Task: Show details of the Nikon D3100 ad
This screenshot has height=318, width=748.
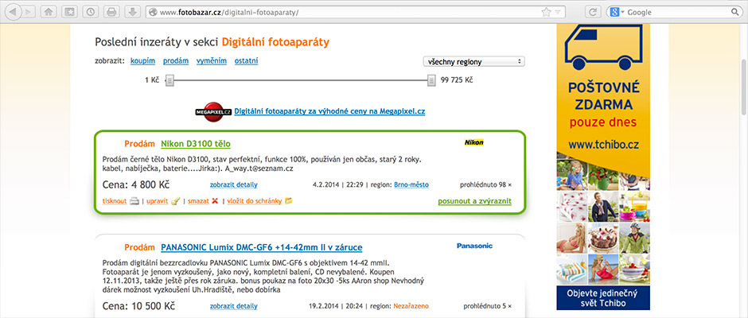Action: [234, 185]
